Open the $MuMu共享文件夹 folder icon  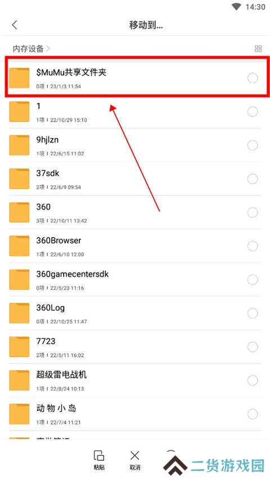coord(19,78)
